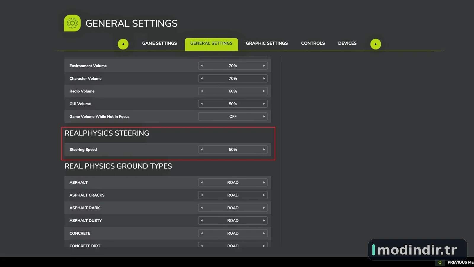The height and width of the screenshot is (267, 474).
Task: Change ASPHALT CRACKS type with the left arrow
Action: tap(202, 195)
